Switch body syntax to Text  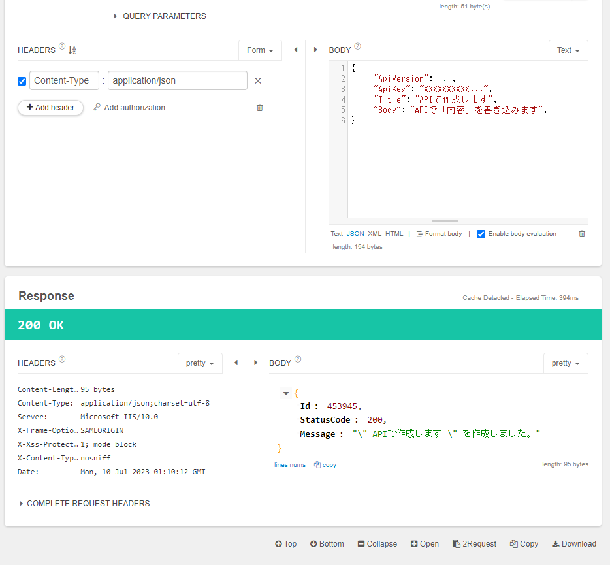(x=337, y=234)
